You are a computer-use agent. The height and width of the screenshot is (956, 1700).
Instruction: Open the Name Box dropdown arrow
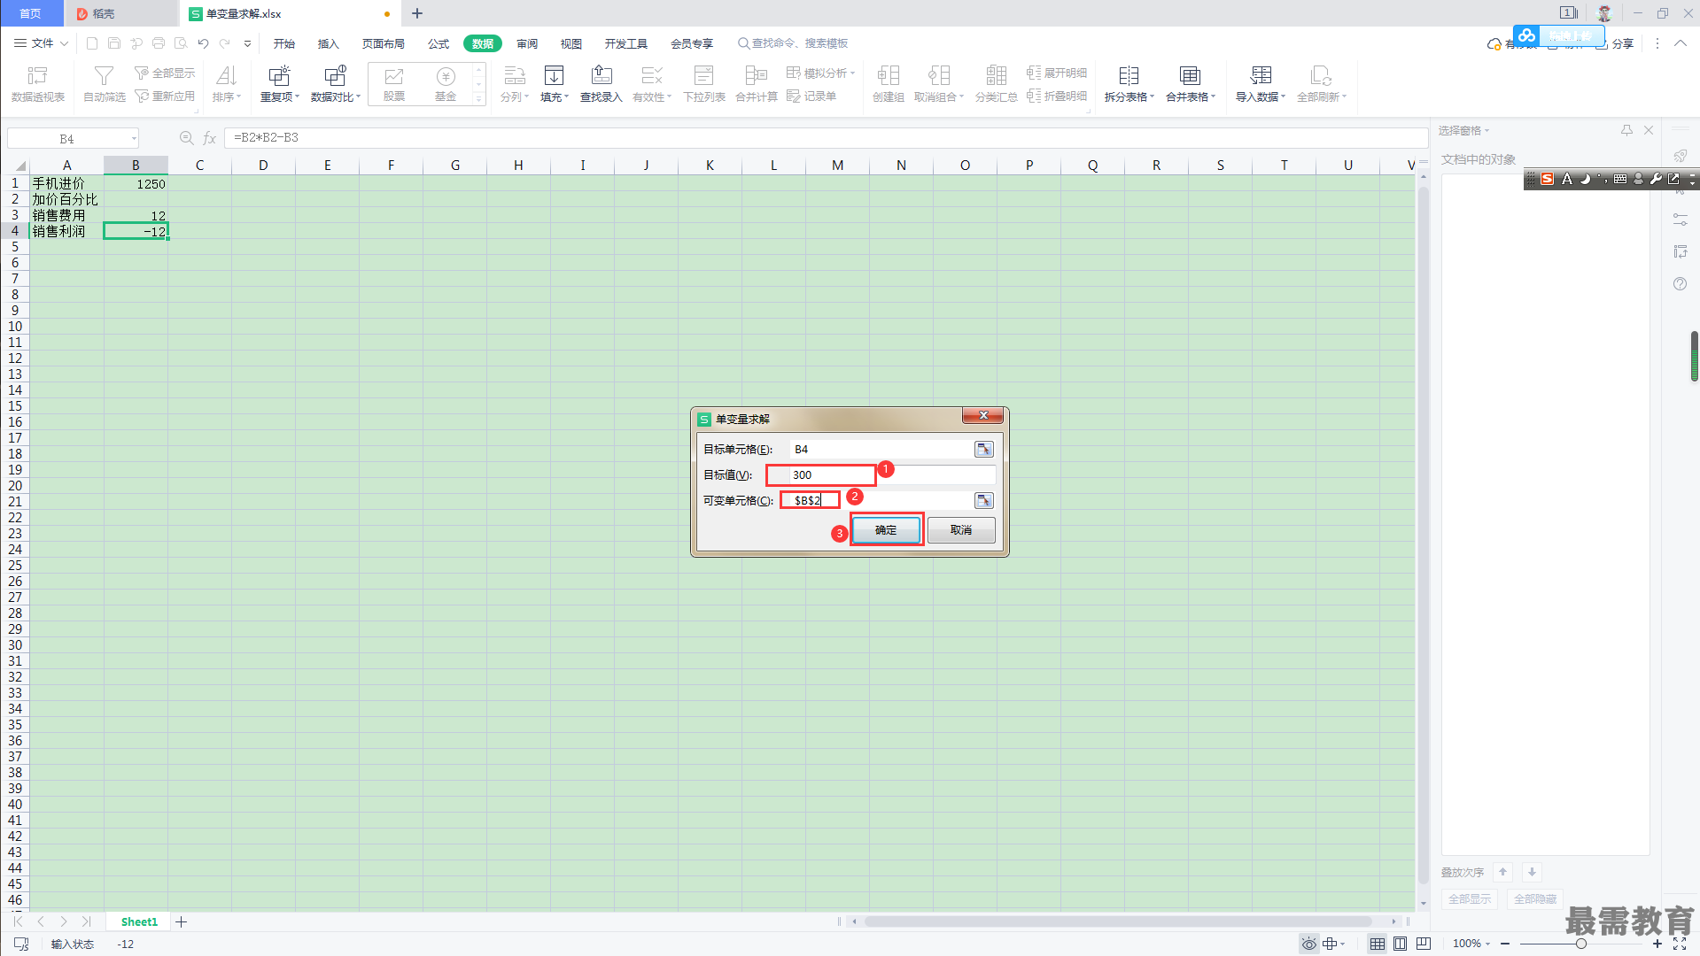(x=134, y=138)
